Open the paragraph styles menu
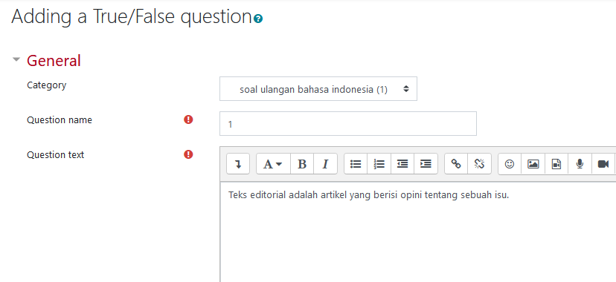616x282 pixels. pos(273,164)
